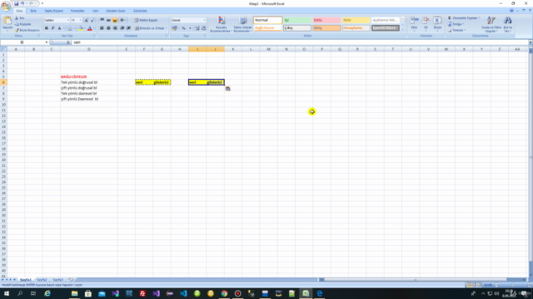Image resolution: width=533 pixels, height=299 pixels.
Task: Apply cell borders button
Action: coord(70,28)
